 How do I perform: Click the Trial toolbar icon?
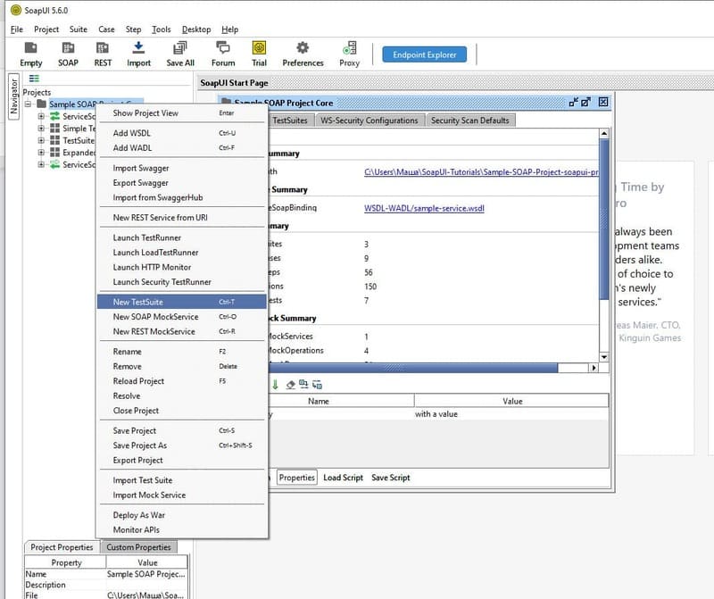[259, 49]
